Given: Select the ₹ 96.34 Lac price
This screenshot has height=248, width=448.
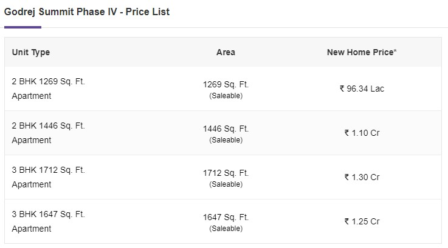Looking at the screenshot, I should pos(362,89).
